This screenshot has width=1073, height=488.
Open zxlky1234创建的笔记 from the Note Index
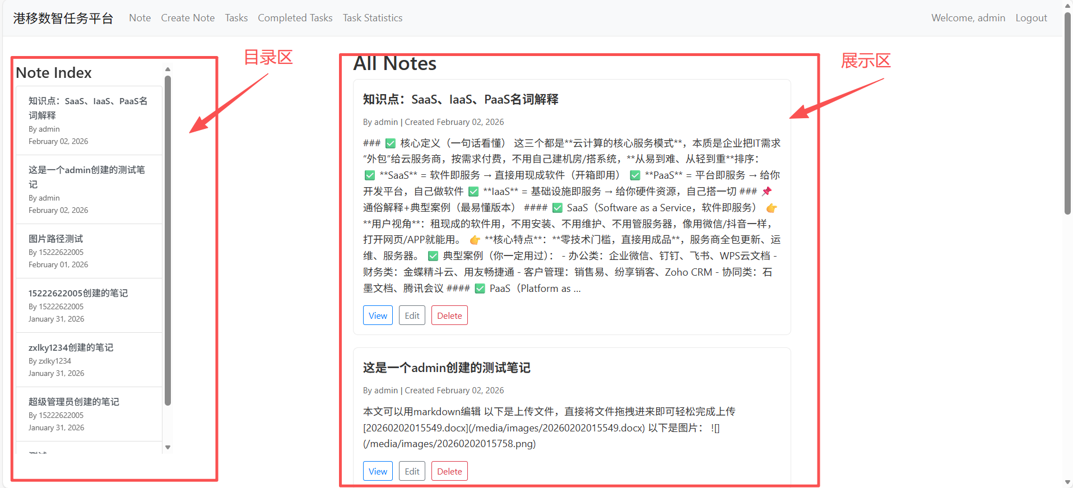point(71,347)
